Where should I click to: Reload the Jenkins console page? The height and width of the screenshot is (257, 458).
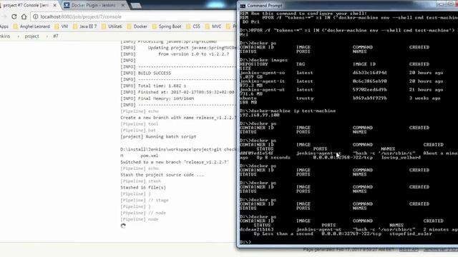(14, 16)
